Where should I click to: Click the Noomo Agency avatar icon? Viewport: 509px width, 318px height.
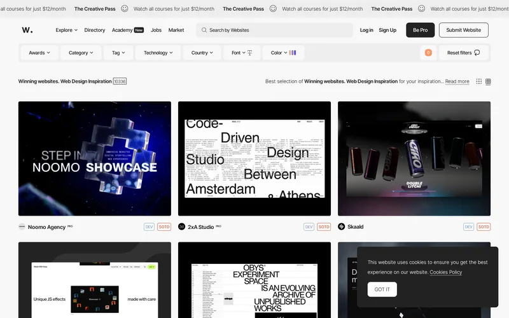click(22, 226)
